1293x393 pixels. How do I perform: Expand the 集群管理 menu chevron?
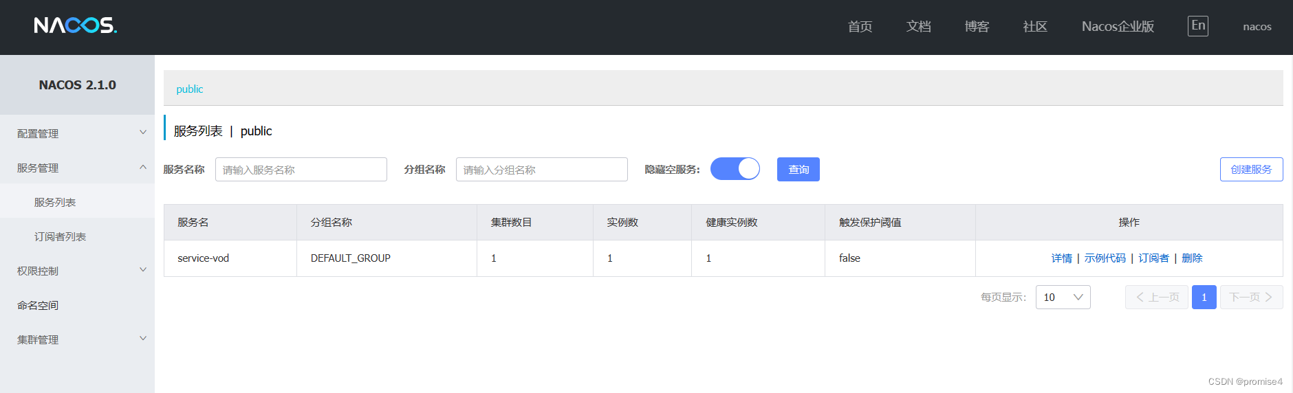point(143,339)
